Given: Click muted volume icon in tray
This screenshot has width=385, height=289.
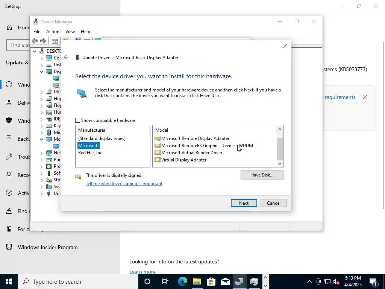Looking at the screenshot, I should click(336, 281).
